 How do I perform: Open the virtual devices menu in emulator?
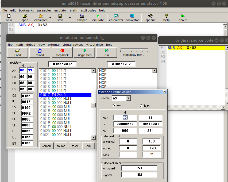tap(73, 45)
